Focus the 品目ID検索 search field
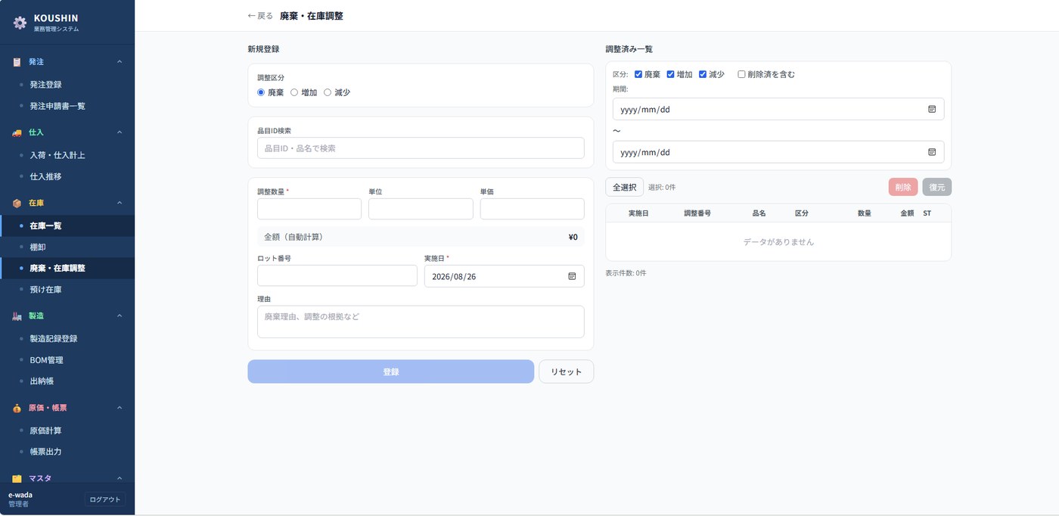The height and width of the screenshot is (516, 1059). 421,148
